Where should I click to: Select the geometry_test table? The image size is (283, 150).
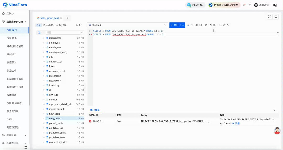[57, 71]
